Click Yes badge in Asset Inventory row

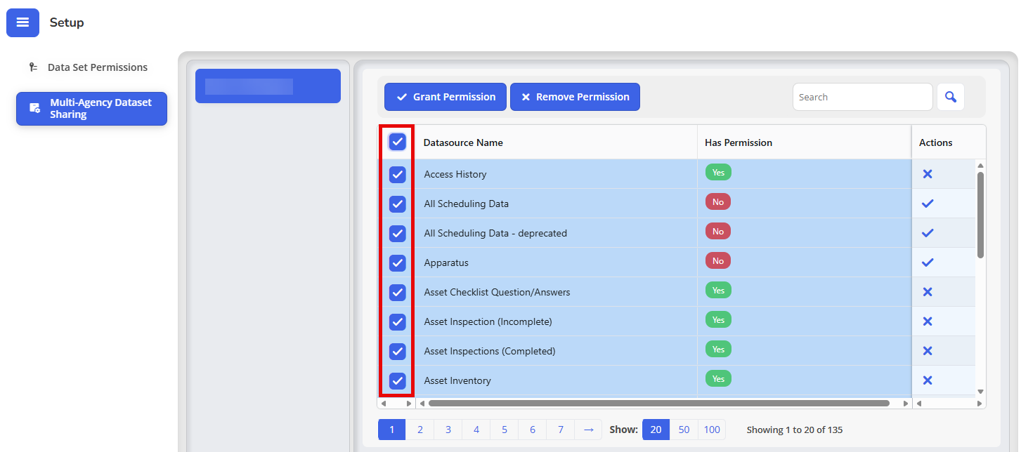[718, 379]
